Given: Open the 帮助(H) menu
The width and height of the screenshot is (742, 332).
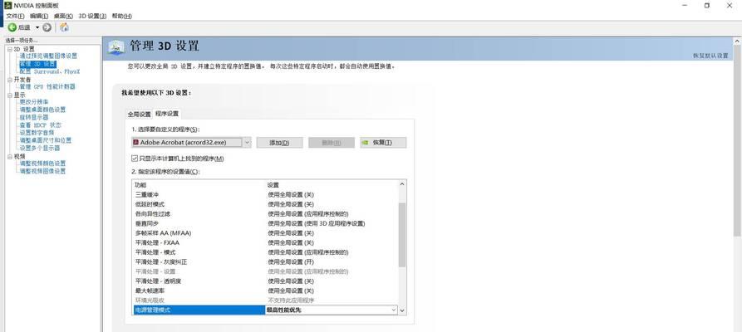Looking at the screenshot, I should pyautogui.click(x=121, y=16).
